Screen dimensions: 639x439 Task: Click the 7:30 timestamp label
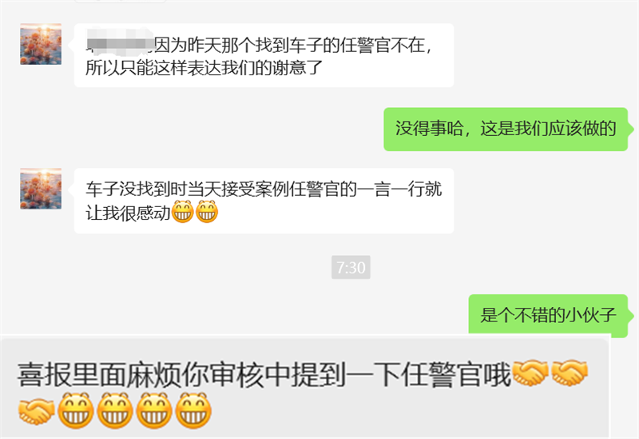tap(351, 268)
